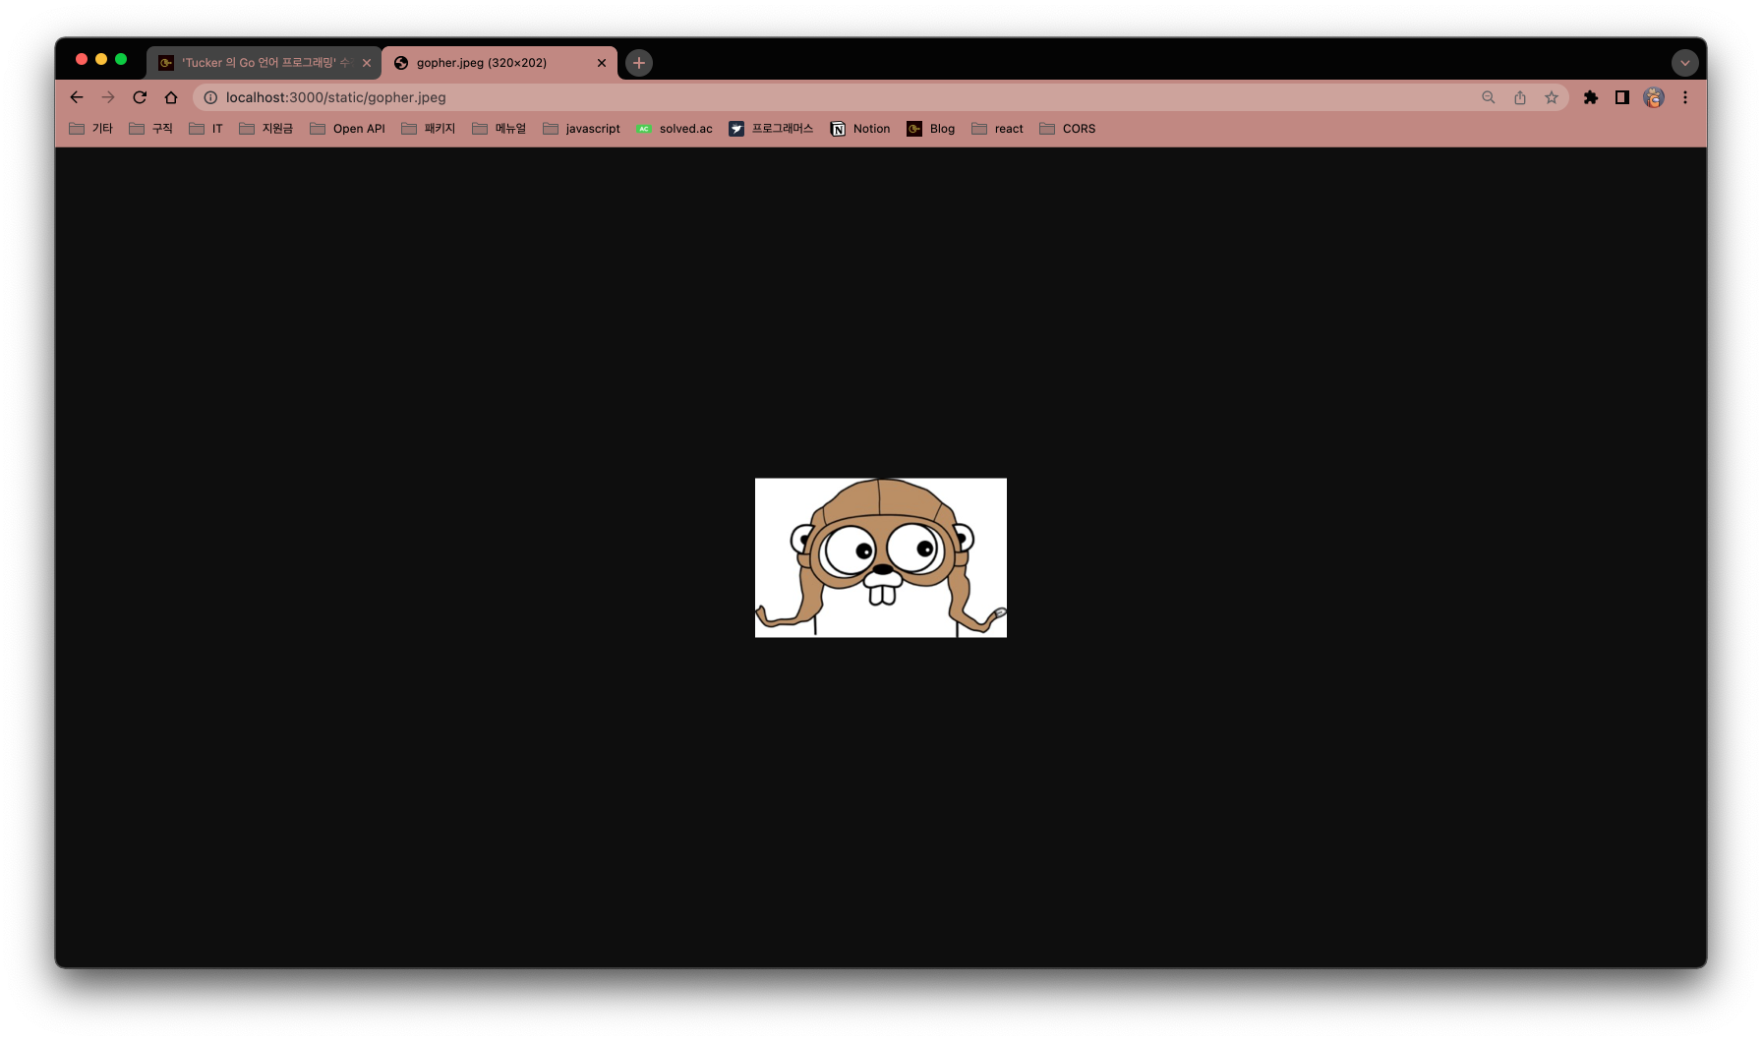Click the yellow minimize window button

(101, 59)
